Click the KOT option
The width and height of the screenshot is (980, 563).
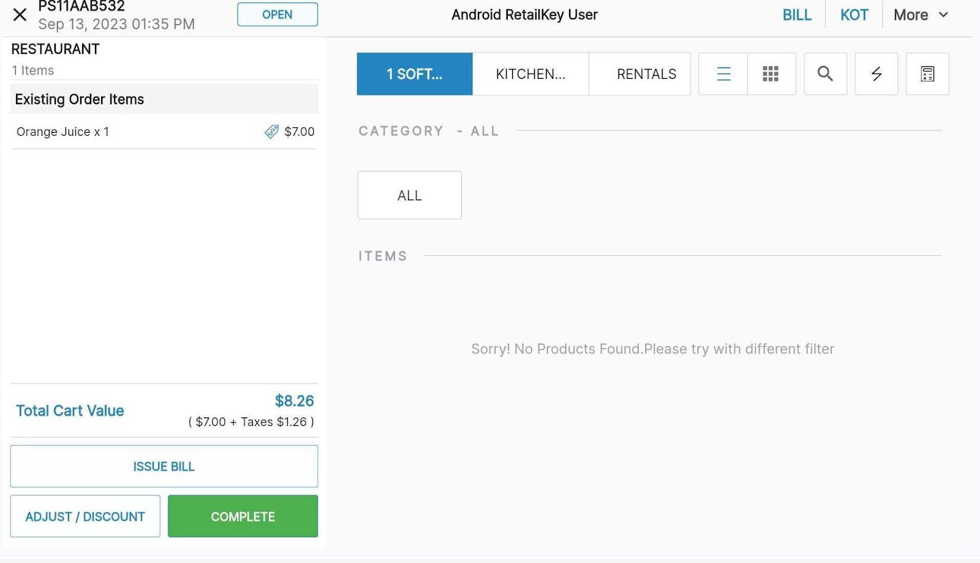point(854,15)
